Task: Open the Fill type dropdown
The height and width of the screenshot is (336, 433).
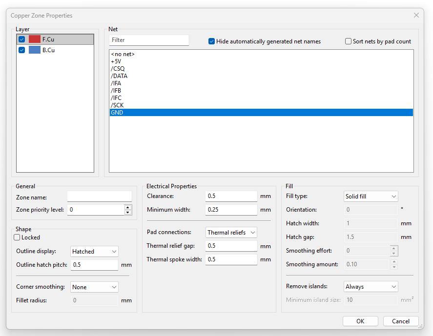Action: click(x=371, y=197)
